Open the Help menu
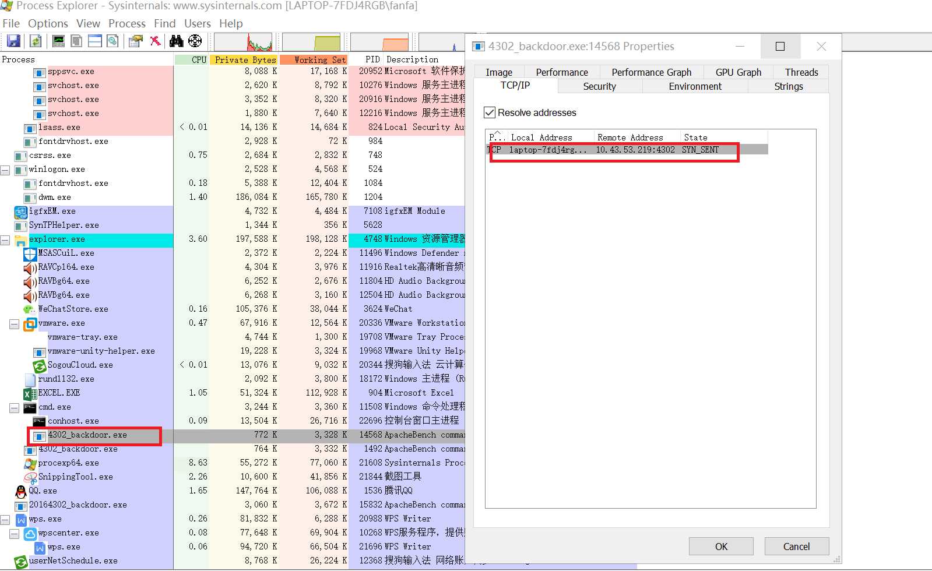Viewport: 932px width, 571px height. point(231,23)
